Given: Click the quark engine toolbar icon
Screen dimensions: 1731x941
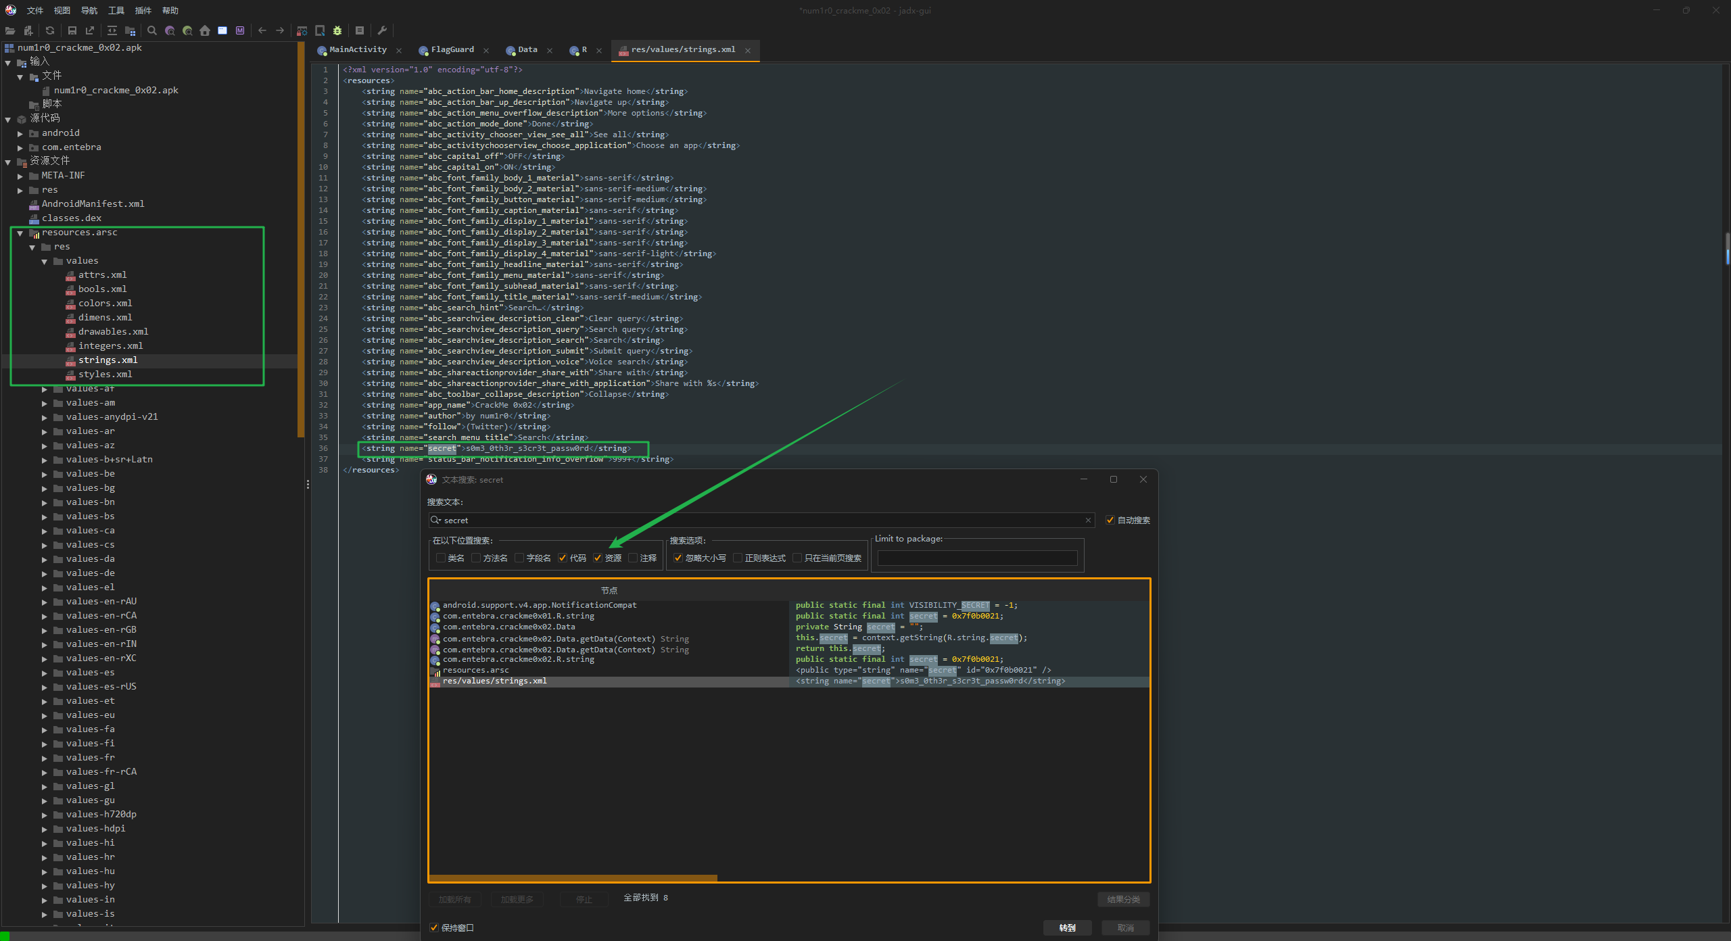Looking at the screenshot, I should point(320,30).
